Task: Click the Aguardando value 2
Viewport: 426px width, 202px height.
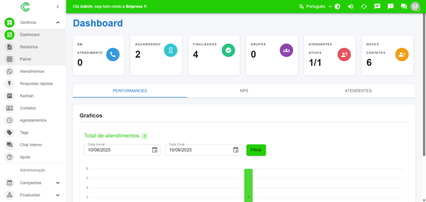Action: pyautogui.click(x=138, y=54)
